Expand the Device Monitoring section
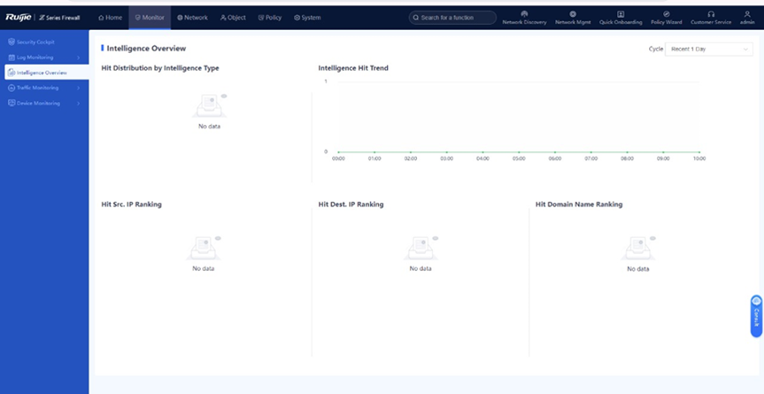This screenshot has width=764, height=394. (42, 103)
